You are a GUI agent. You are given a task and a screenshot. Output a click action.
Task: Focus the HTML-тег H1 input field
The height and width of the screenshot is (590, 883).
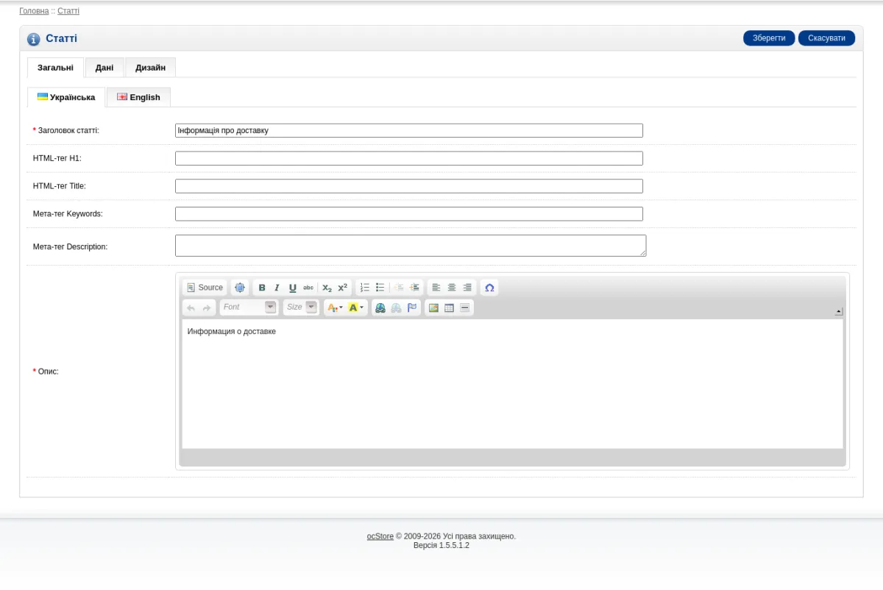pyautogui.click(x=409, y=158)
